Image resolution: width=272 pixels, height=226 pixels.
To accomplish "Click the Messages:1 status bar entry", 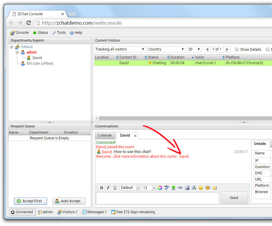I will [94, 212].
